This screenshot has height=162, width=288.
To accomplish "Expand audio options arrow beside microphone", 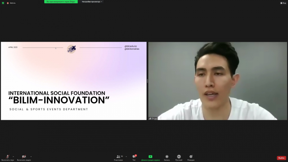I will click(x=13, y=157).
